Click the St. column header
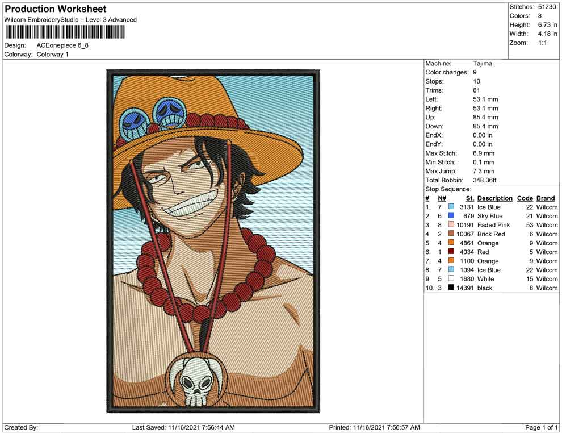562x433 pixels. [469, 198]
